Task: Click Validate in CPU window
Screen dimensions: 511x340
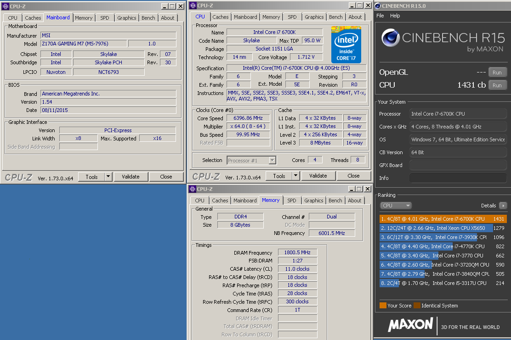Action: 318,176
